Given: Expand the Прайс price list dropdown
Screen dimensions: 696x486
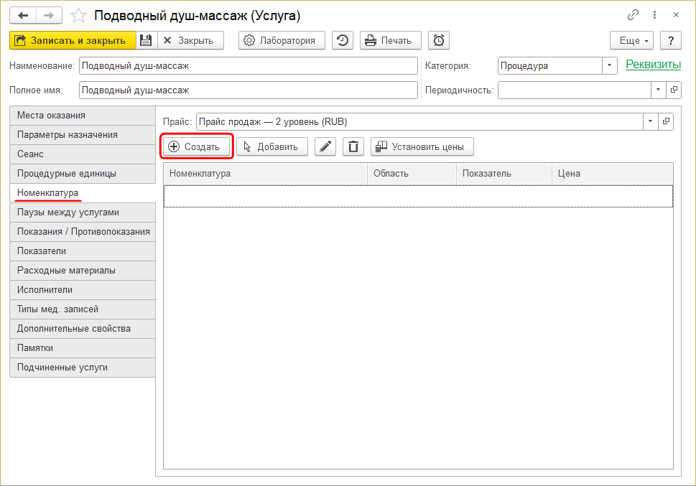Looking at the screenshot, I should (651, 121).
